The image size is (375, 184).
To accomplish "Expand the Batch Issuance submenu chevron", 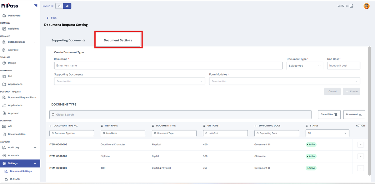I will pos(35,42).
